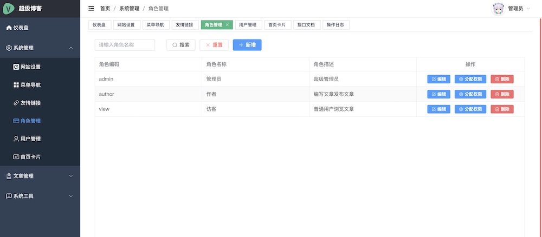542x237 pixels.
Task: Switch to the 接口文档 tab
Action: [x=306, y=25]
